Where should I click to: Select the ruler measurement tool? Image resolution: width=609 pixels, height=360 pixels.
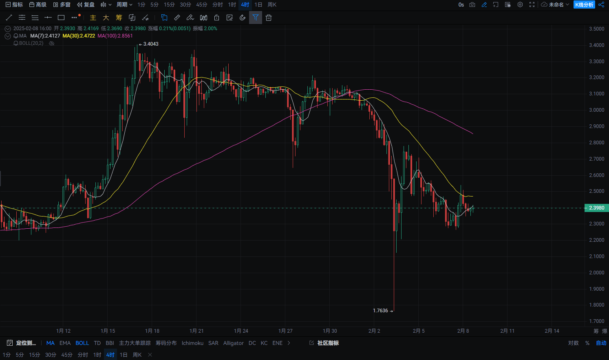177,18
